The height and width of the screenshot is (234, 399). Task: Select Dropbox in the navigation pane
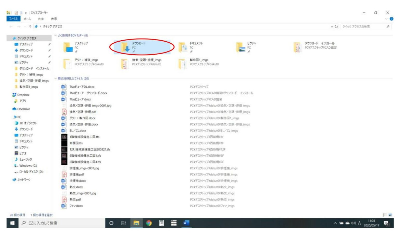[x=23, y=95]
